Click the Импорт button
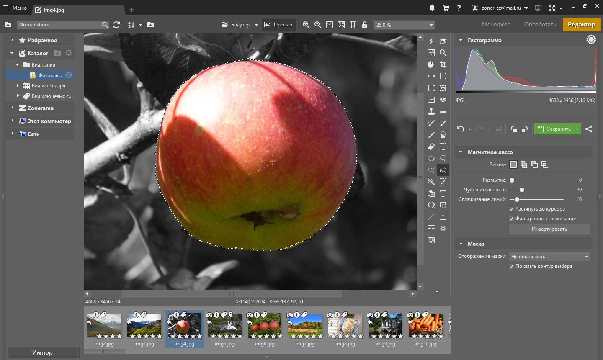The image size is (603, 360). tap(44, 352)
